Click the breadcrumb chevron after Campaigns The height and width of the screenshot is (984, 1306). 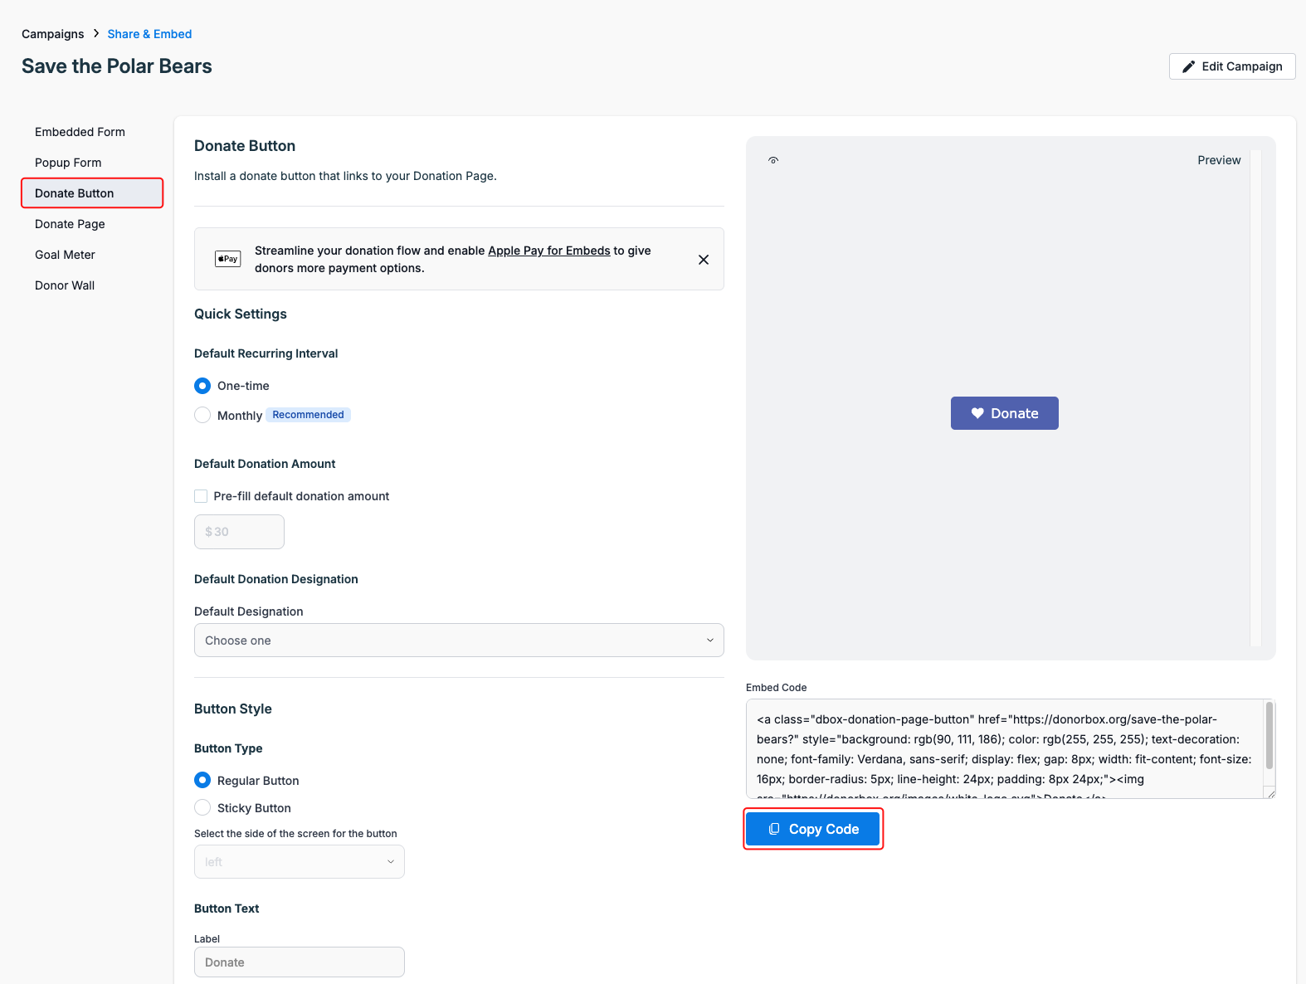click(96, 33)
